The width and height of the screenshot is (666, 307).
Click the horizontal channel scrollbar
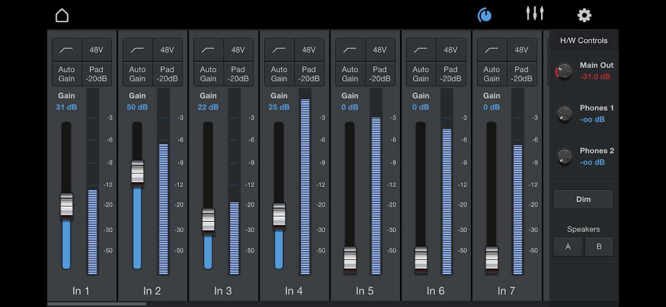click(97, 304)
